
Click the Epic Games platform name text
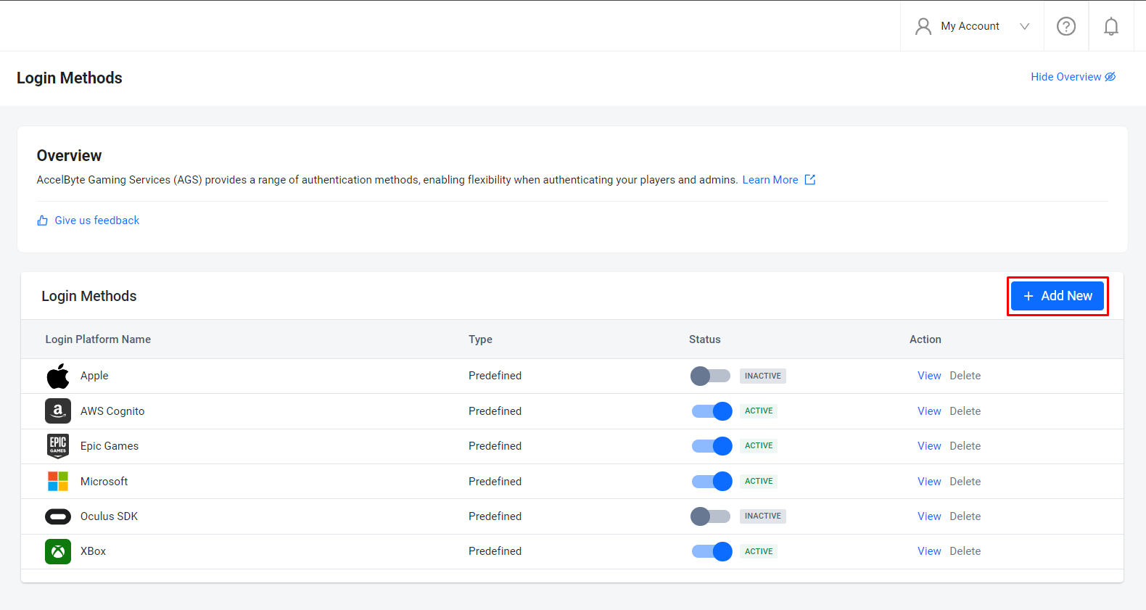pos(110,446)
